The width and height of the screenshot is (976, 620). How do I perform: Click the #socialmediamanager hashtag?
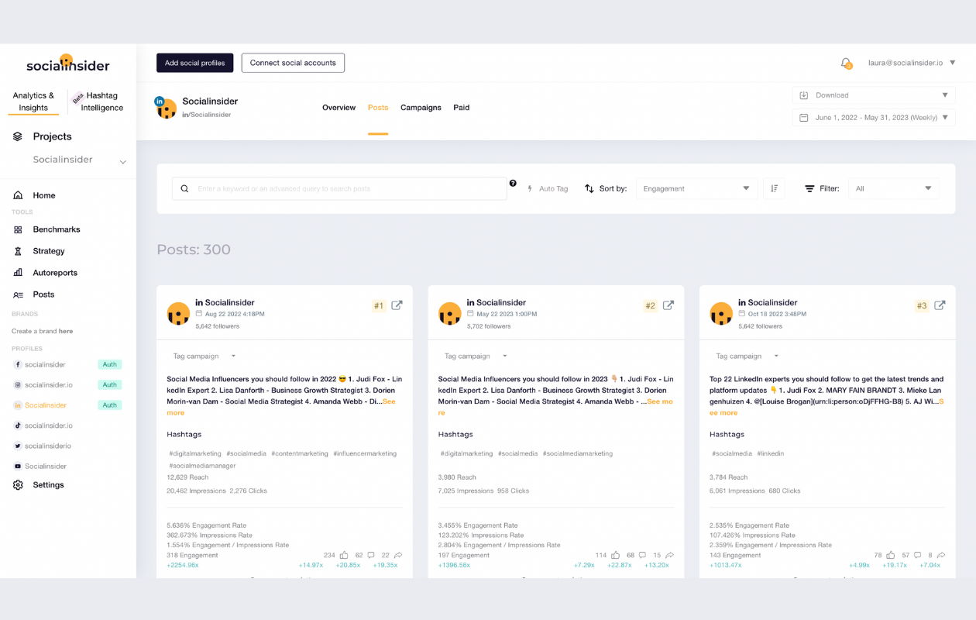coord(202,466)
